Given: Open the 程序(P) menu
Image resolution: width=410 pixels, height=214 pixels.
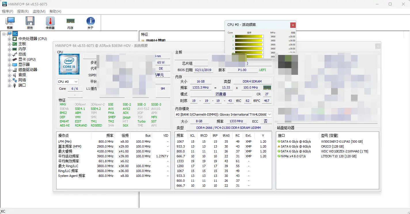Looking at the screenshot, I should pyautogui.click(x=7, y=12).
